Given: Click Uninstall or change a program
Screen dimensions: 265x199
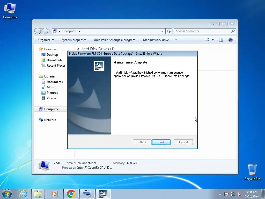Looking at the screenshot, I should [x=115, y=40].
